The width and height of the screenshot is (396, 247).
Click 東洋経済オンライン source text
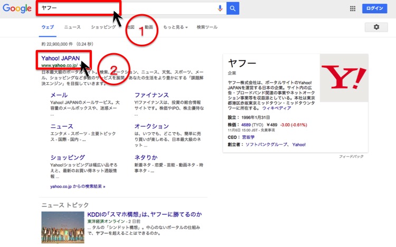pos(106,222)
